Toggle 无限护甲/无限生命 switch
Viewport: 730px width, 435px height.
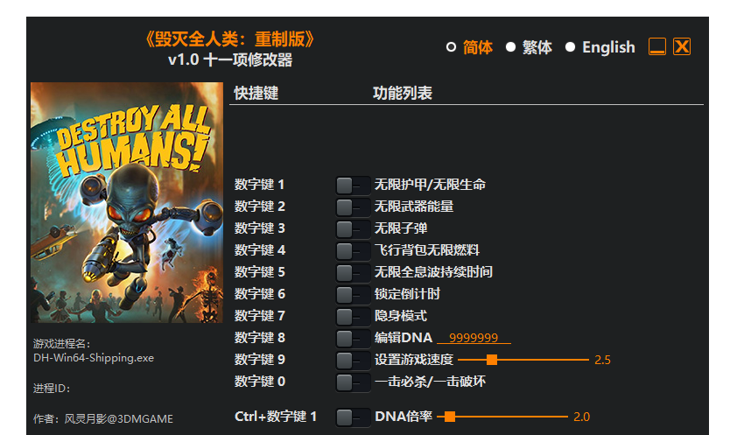(x=353, y=186)
